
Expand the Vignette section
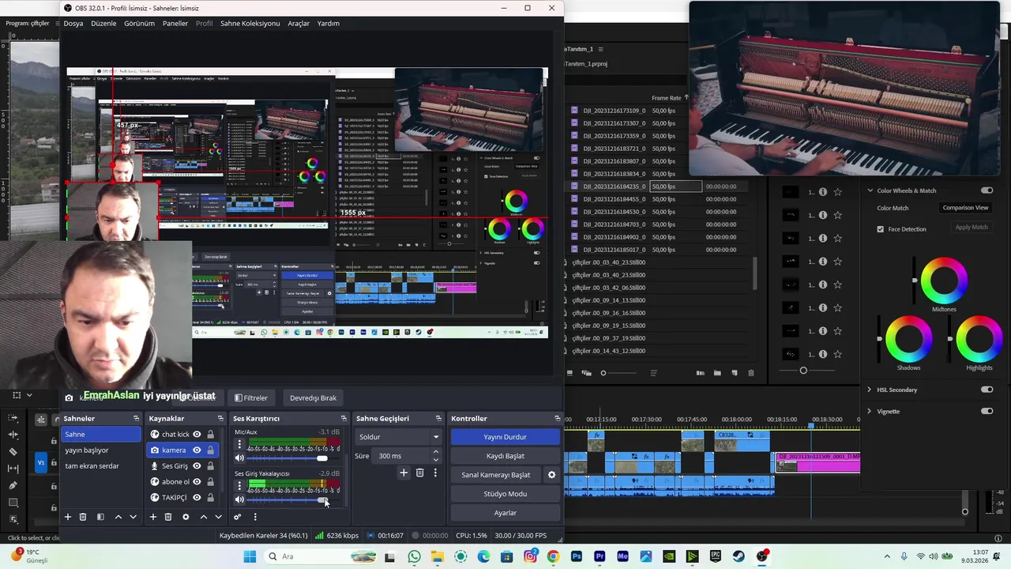(x=870, y=411)
